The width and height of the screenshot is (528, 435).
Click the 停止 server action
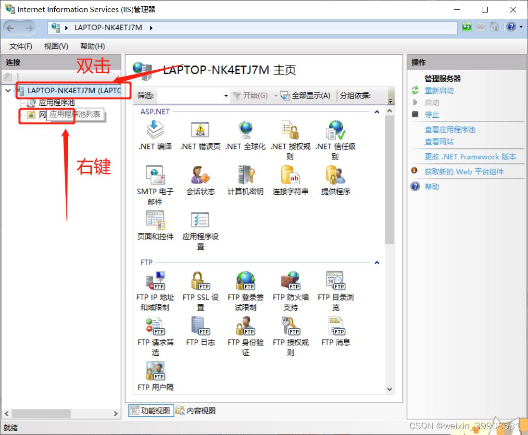coord(432,114)
